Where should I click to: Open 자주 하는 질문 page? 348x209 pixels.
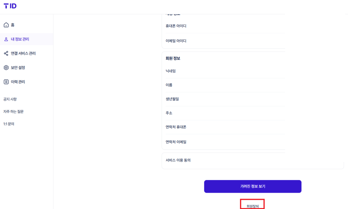(x=13, y=111)
